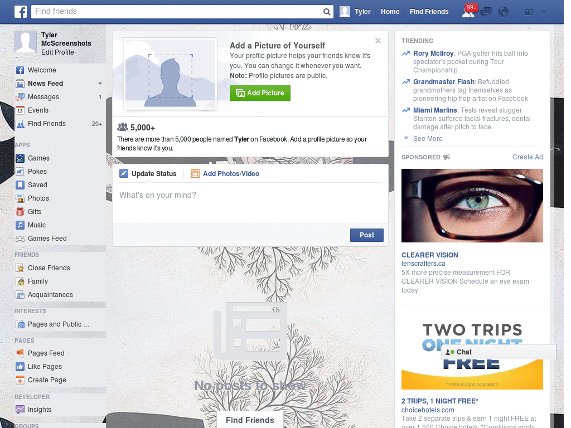Image resolution: width=571 pixels, height=428 pixels.
Task: Click the Tyler avatar in top bar
Action: pyautogui.click(x=345, y=12)
